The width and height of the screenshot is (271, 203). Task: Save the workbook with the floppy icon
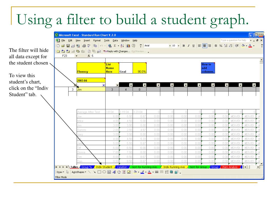(x=68, y=46)
